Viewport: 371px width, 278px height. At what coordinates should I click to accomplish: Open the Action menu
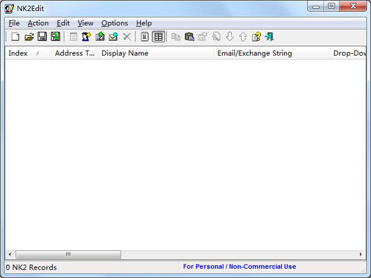[38, 23]
